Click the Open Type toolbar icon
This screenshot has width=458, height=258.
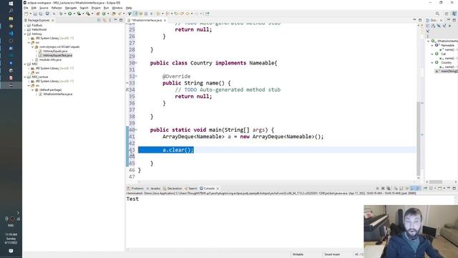click(113, 14)
